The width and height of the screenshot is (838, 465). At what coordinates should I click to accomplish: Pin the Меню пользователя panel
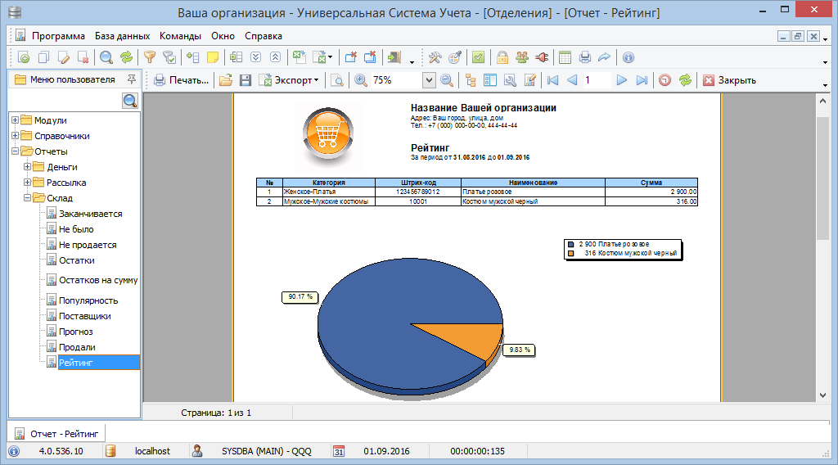click(x=131, y=79)
